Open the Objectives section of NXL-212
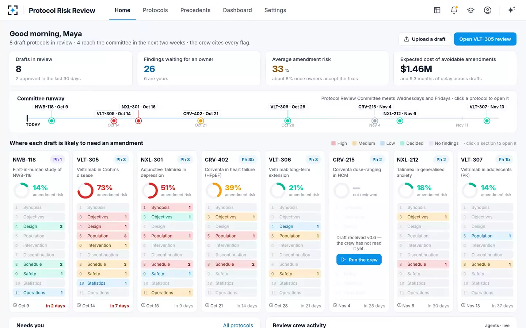Viewport: 526px width, 328px height. pyautogui.click(x=423, y=217)
